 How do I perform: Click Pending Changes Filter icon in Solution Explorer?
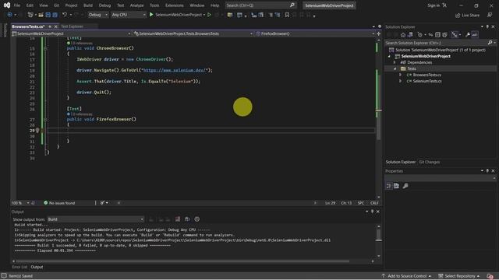[420, 35]
